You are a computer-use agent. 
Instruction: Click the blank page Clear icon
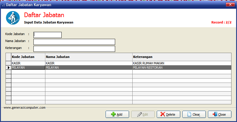189,114
